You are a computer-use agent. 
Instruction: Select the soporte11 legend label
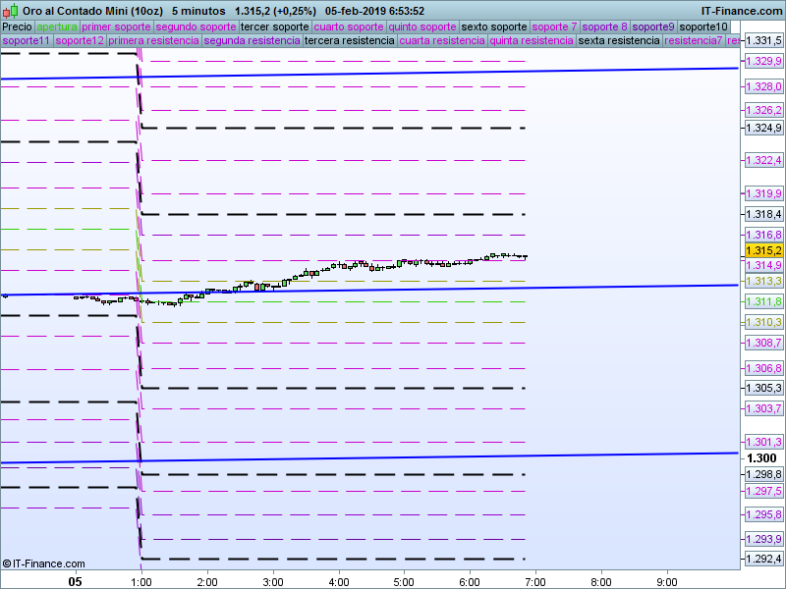click(x=27, y=40)
